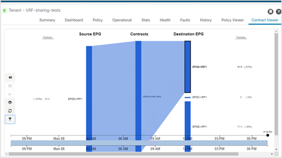Open the Stats tab
This screenshot has height=158, width=282.
click(146, 20)
